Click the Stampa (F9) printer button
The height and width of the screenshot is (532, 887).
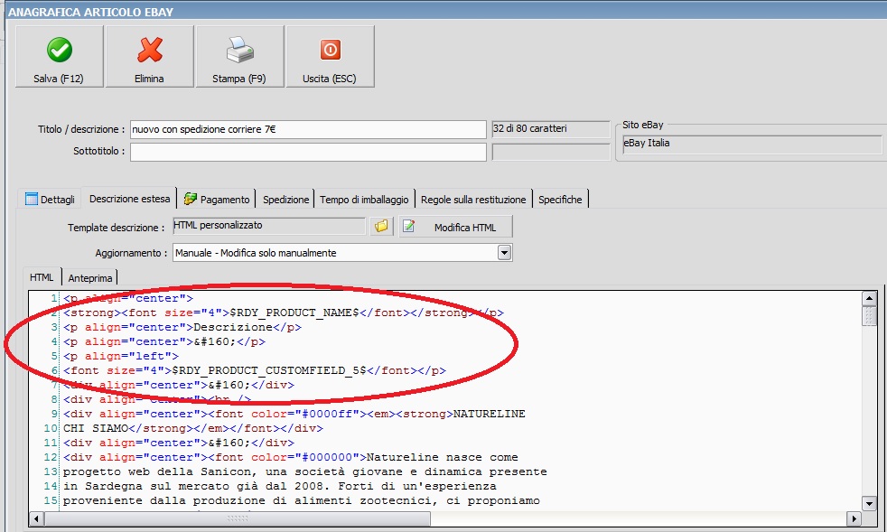click(x=239, y=57)
